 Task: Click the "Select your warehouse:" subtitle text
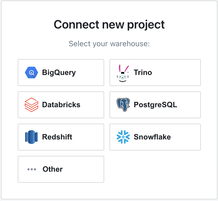pyautogui.click(x=109, y=44)
